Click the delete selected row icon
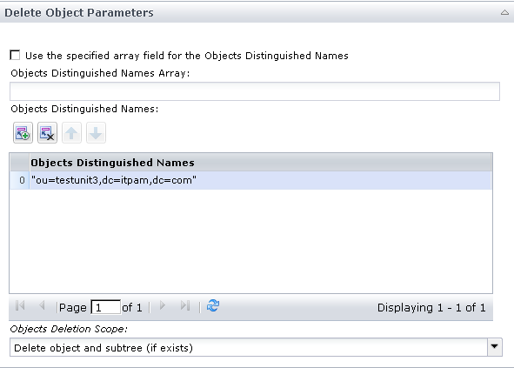 tap(47, 133)
